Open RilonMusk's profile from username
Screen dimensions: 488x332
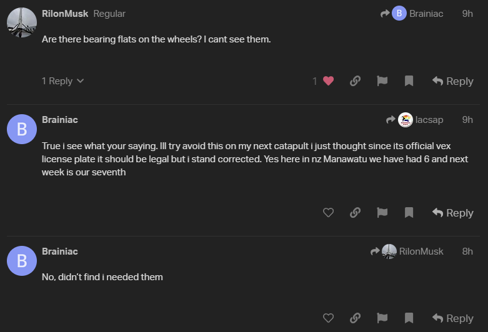pyautogui.click(x=65, y=13)
